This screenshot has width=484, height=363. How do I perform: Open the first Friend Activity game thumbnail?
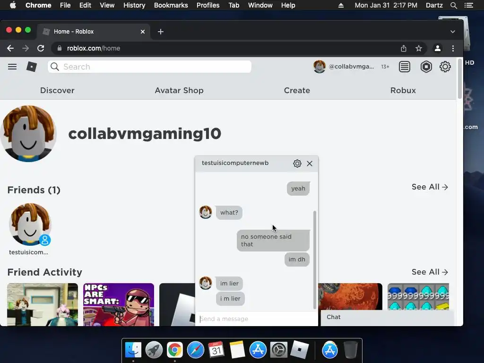[43, 304]
